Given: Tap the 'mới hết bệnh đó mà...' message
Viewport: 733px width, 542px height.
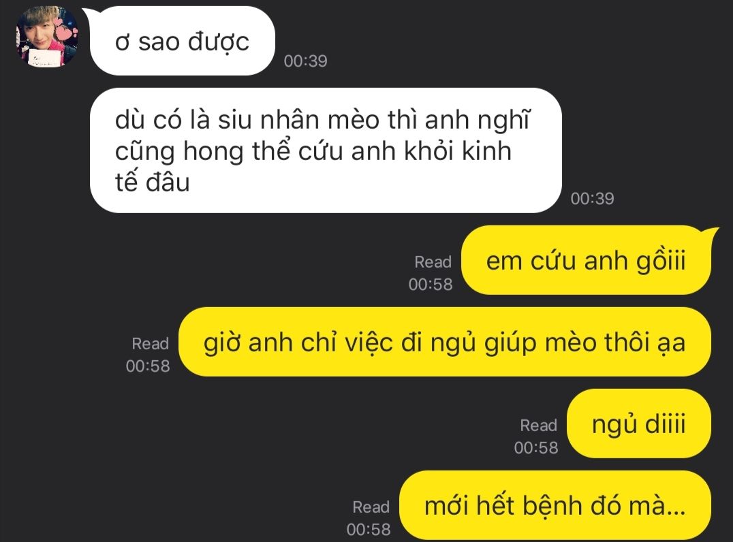Looking at the screenshot, I should (x=555, y=505).
